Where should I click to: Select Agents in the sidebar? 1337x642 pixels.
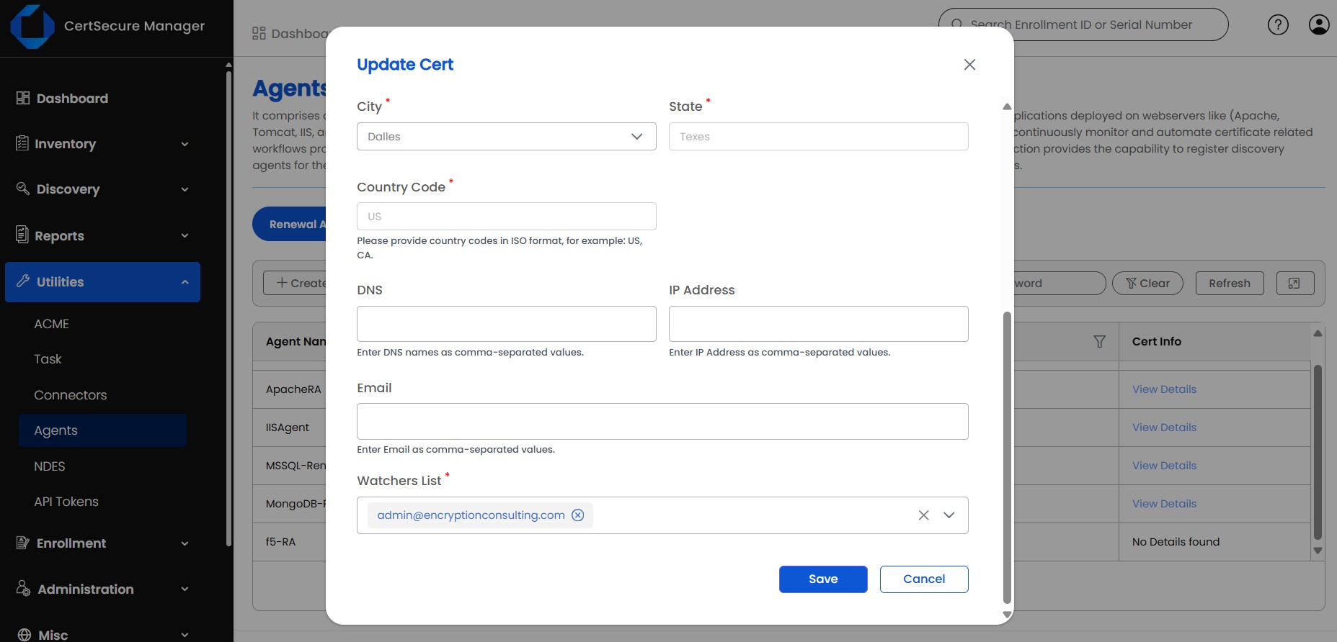tap(102, 430)
